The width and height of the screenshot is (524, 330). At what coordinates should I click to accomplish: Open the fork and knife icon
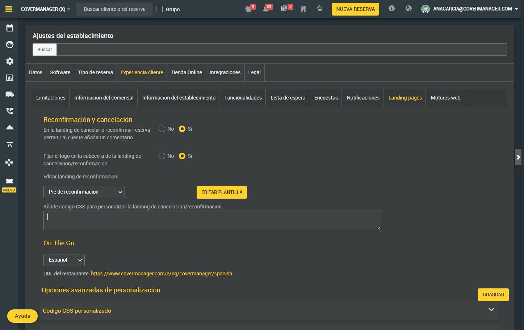point(303,9)
